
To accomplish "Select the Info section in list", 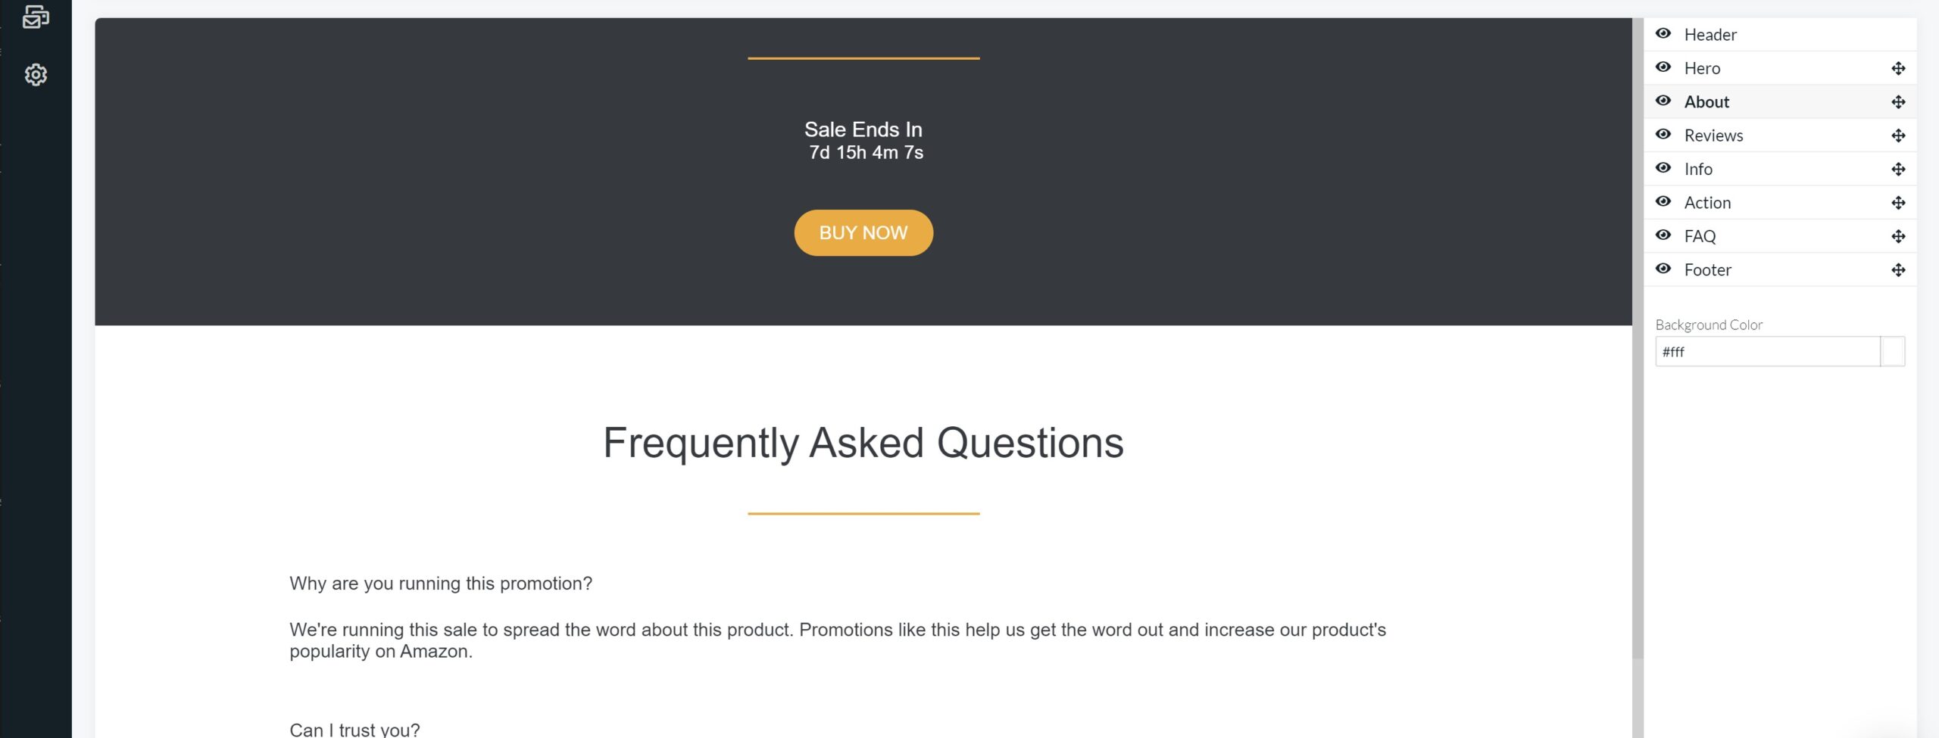I will tap(1698, 170).
